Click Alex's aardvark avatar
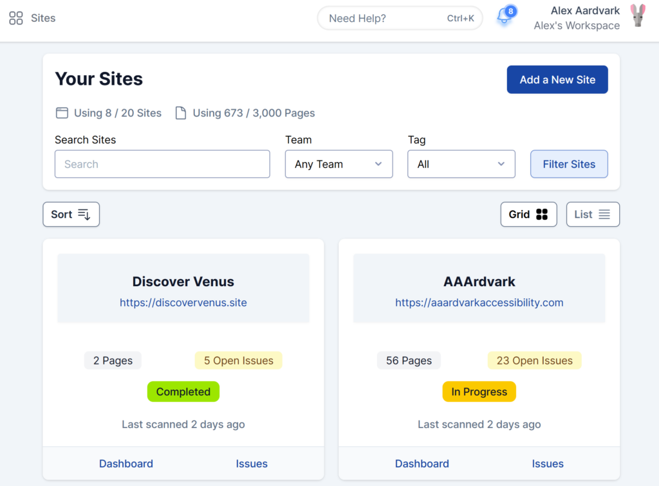659x486 pixels. click(638, 17)
